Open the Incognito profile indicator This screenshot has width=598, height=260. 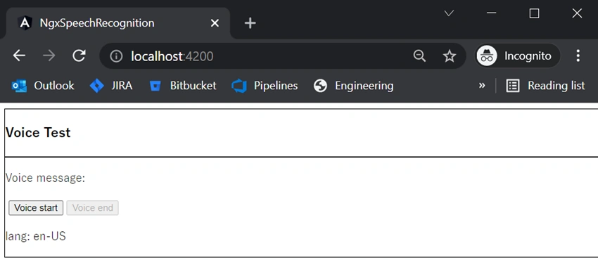tap(517, 56)
